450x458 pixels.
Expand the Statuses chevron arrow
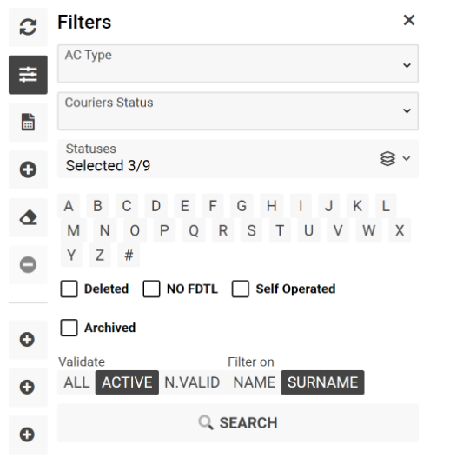coord(407,158)
